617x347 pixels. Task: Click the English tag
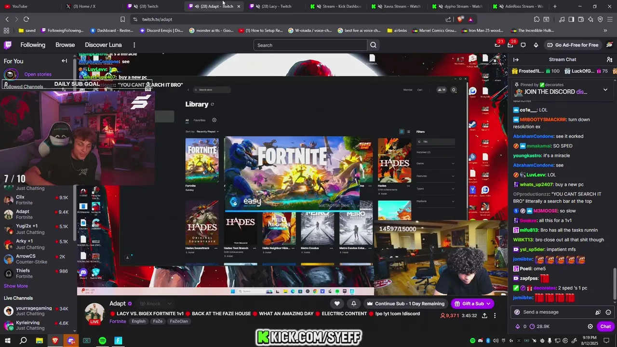(x=138, y=321)
